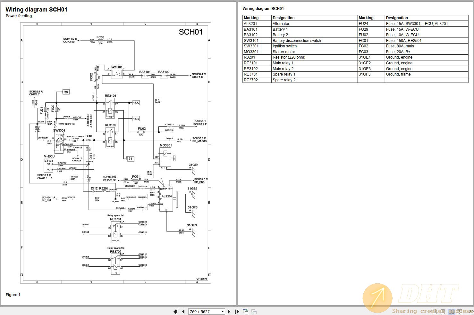Click the 'Main relay 1' cell

point(314,63)
